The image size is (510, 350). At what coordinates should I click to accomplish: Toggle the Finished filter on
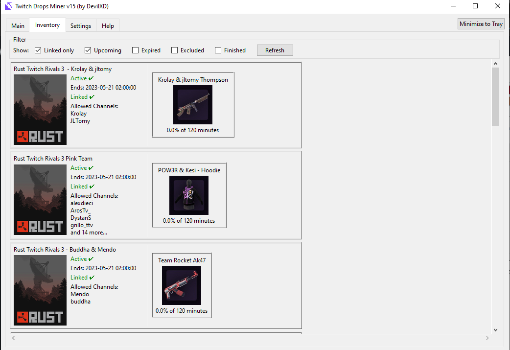(x=218, y=50)
